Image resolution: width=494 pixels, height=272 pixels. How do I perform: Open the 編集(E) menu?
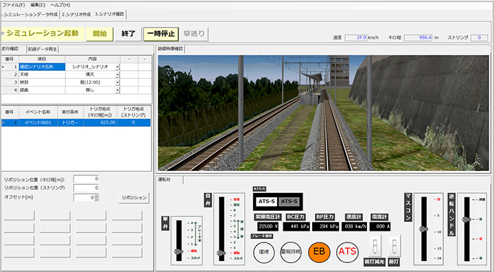pyautogui.click(x=38, y=5)
